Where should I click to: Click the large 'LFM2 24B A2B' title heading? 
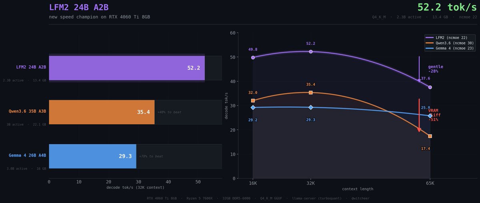[78, 8]
